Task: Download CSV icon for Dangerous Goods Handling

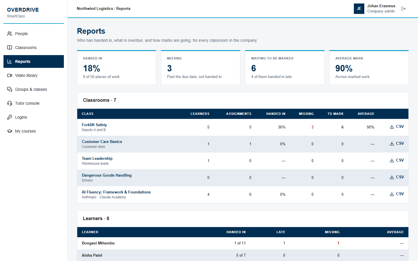Action: point(392,177)
